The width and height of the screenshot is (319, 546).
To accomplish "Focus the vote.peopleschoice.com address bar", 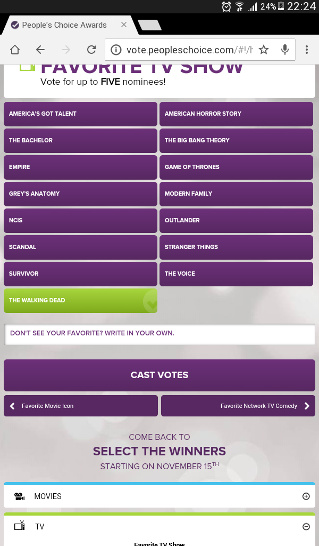I will click(x=189, y=50).
